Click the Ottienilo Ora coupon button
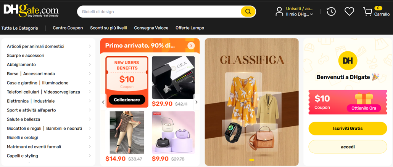 tap(364, 108)
